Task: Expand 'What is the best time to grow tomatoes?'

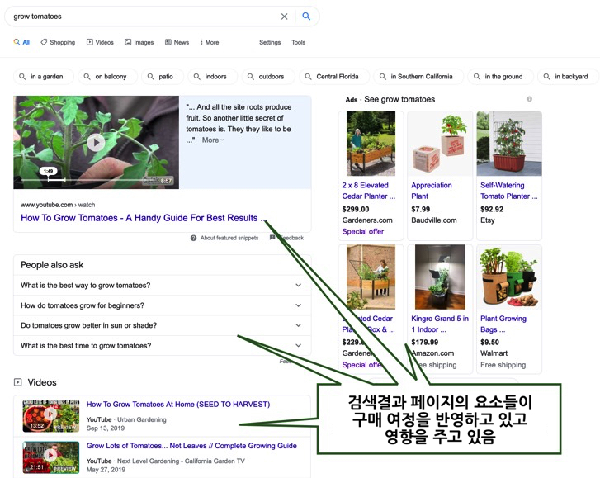Action: point(163,346)
